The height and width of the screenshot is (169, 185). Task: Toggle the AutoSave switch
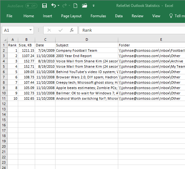click(31, 6)
